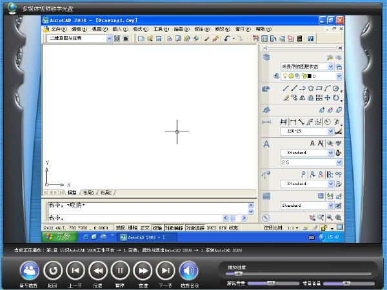Viewport: 387px width, 290px height.
Task: Click the chapter selection round icon
Action: coord(30,271)
